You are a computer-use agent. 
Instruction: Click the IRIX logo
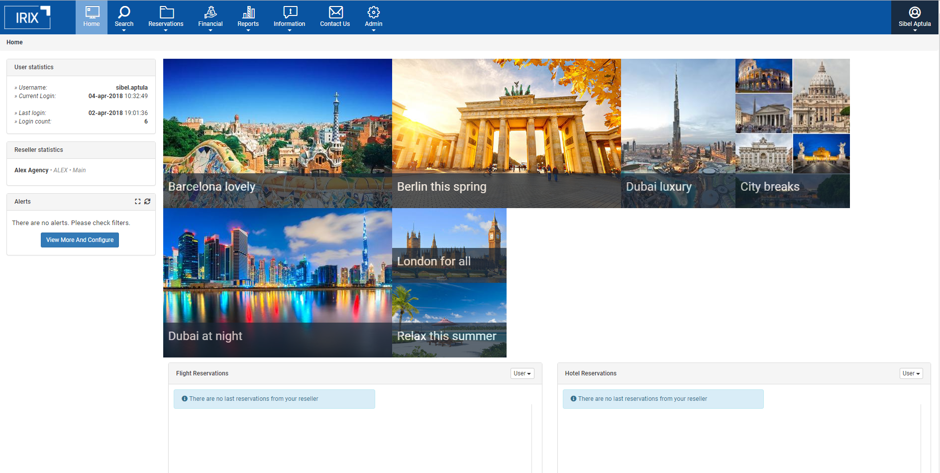click(27, 16)
